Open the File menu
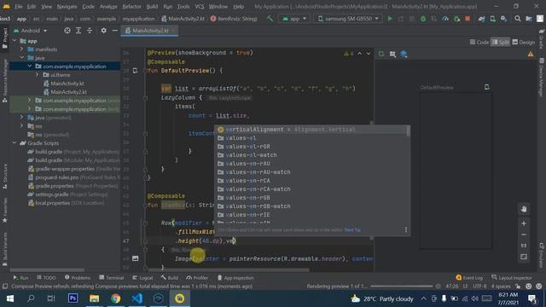Viewport: 546px width, 307px height. pyautogui.click(x=19, y=7)
